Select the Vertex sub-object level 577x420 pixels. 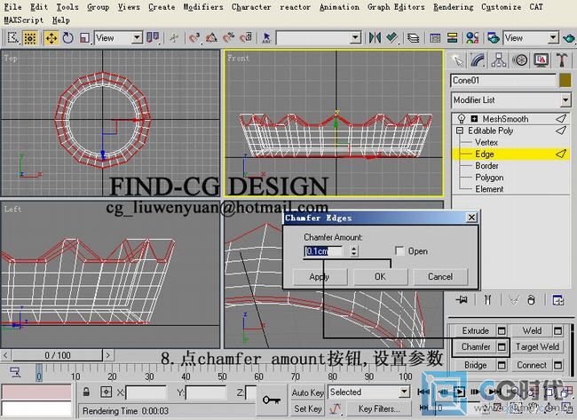click(486, 142)
